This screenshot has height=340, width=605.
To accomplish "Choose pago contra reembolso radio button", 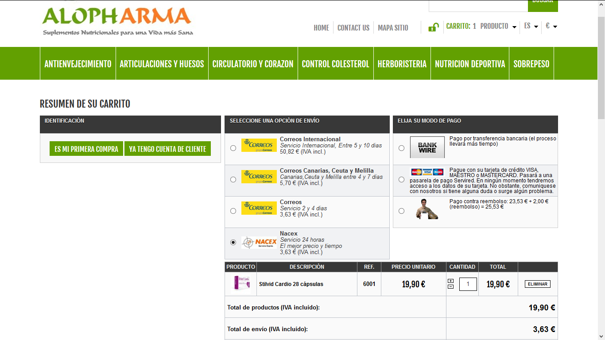I will click(401, 211).
